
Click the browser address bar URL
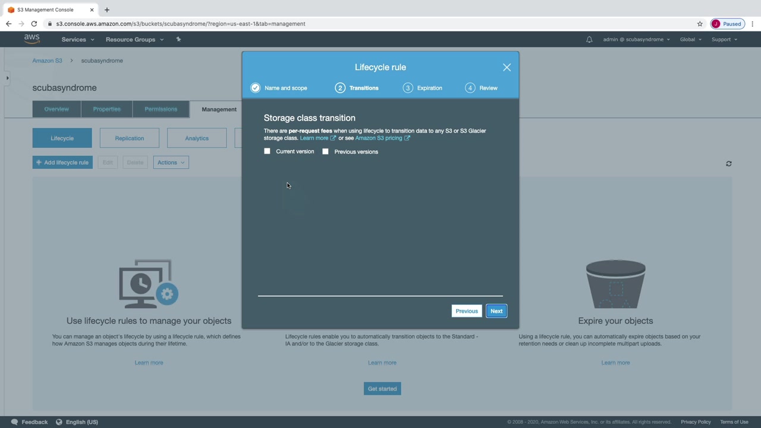coord(181,24)
